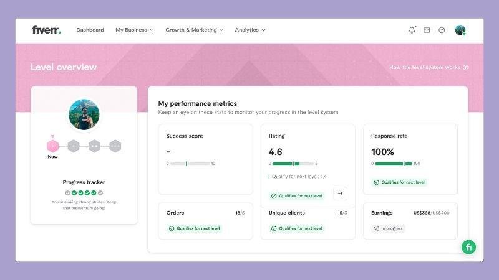
Task: Click the pink New level hexagon badge
Action: click(52, 146)
